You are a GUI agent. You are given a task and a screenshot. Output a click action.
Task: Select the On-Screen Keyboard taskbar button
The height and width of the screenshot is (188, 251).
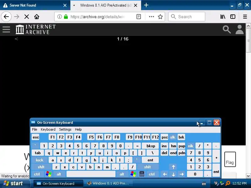click(x=58, y=184)
